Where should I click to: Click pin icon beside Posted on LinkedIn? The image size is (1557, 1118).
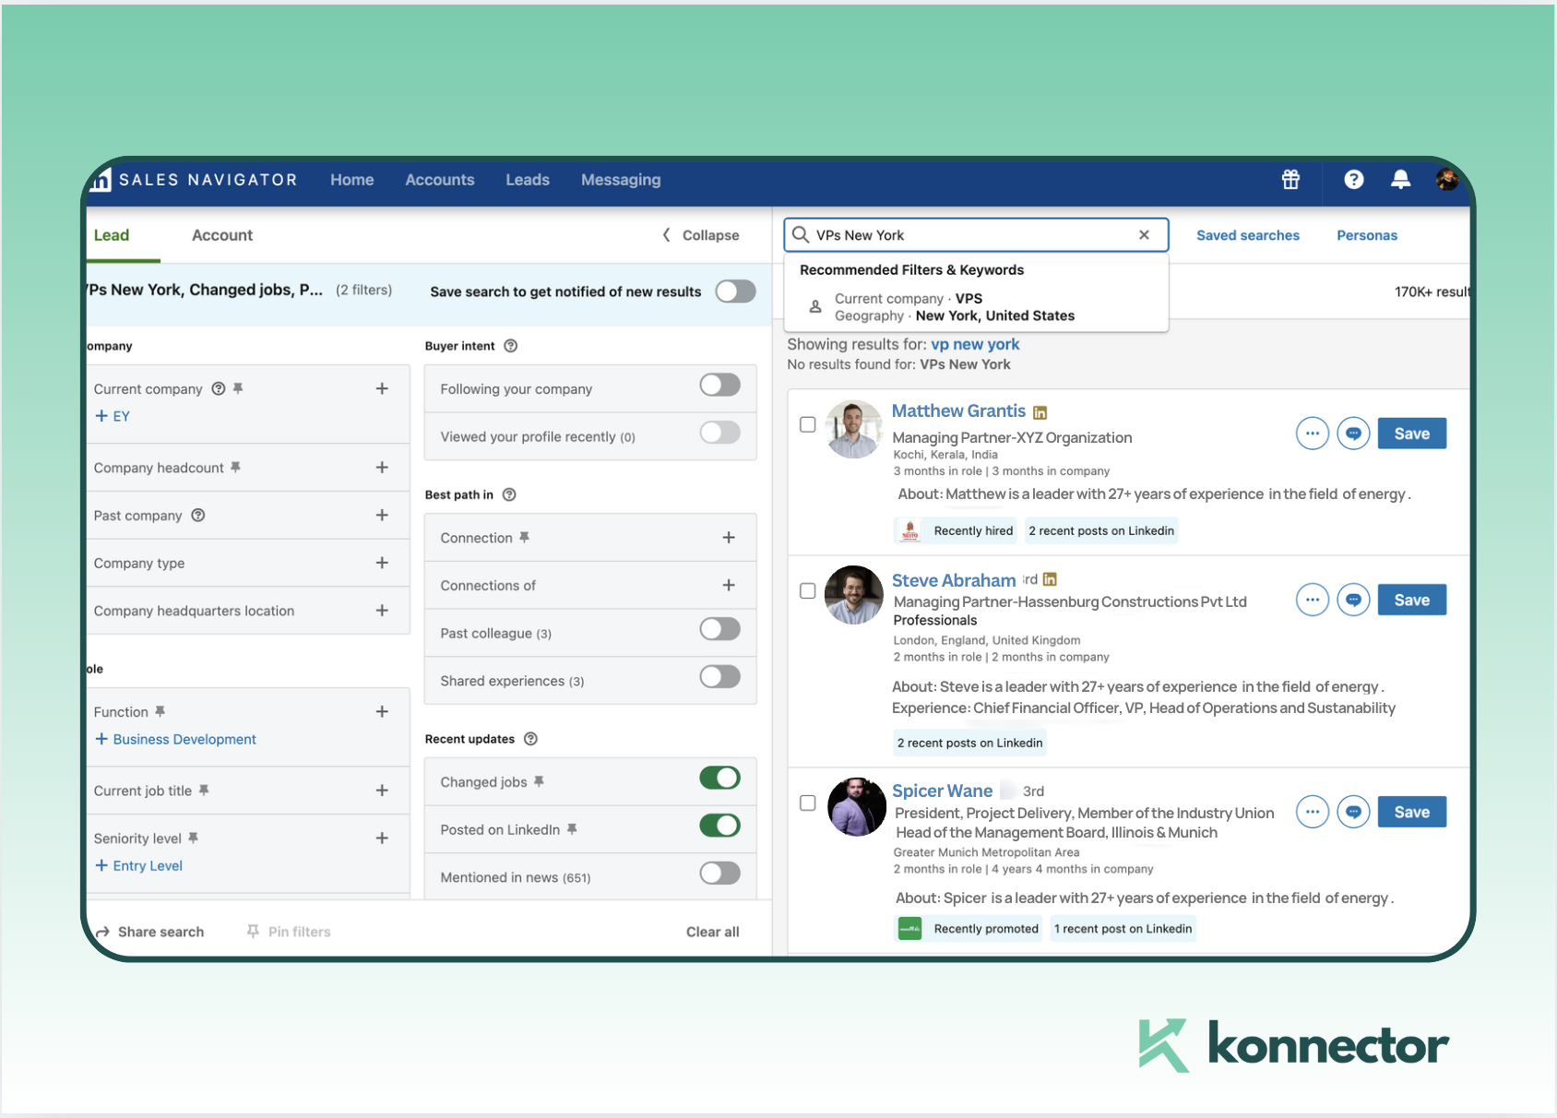click(x=573, y=829)
